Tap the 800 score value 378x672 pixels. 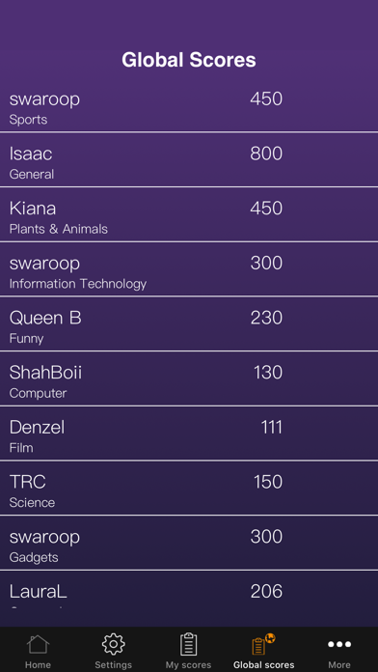coord(266,154)
